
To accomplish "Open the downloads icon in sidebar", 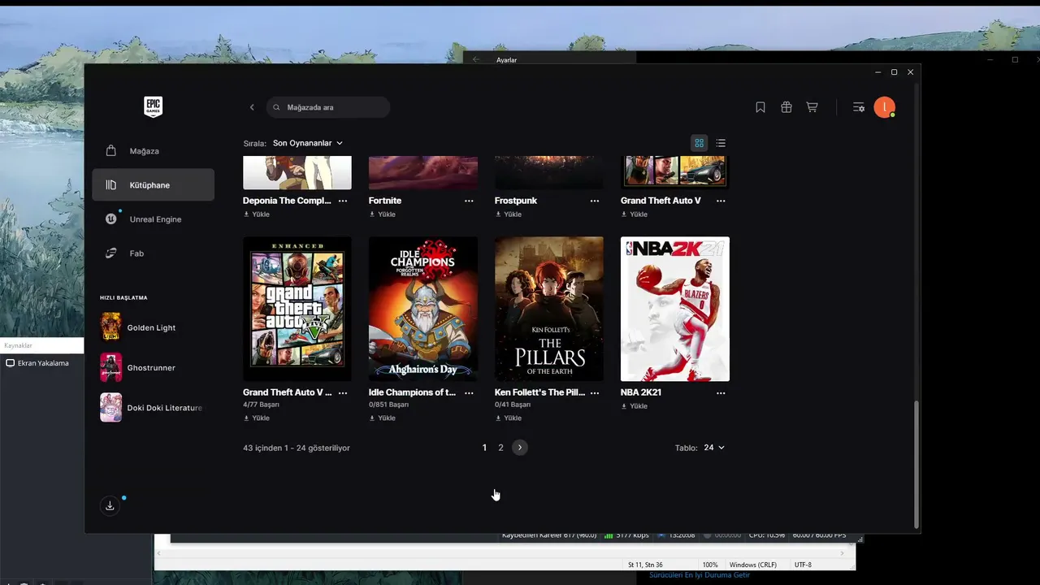I will [110, 505].
